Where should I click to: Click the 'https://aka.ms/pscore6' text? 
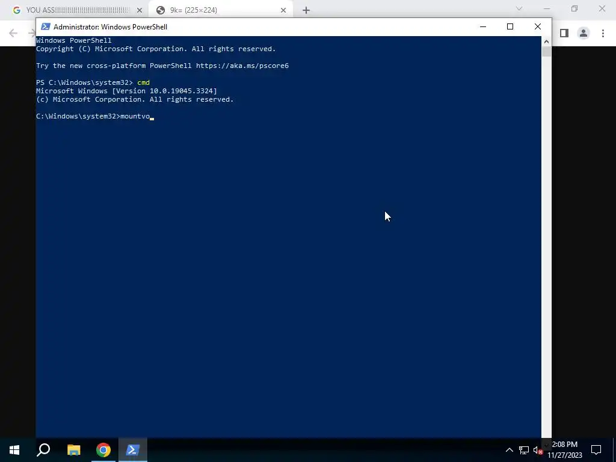(242, 66)
